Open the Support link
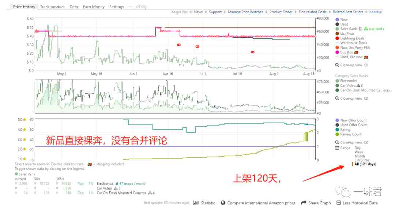 (x=215, y=12)
